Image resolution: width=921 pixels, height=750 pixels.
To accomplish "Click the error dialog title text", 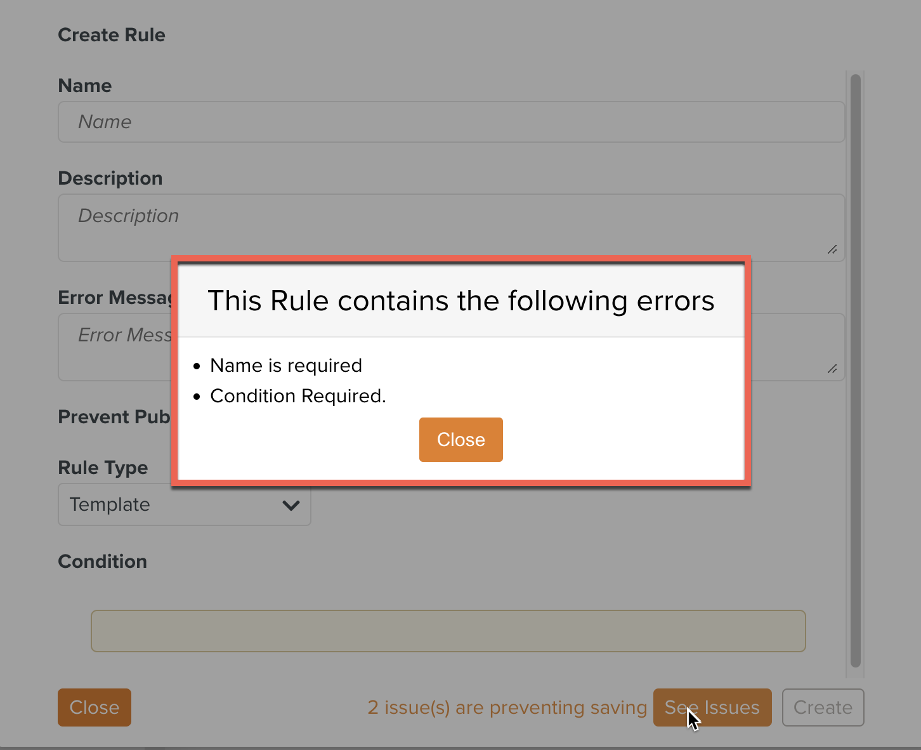I will [461, 301].
